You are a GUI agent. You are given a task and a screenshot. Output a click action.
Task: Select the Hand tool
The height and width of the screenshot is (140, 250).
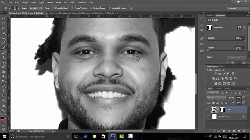coord(4,105)
